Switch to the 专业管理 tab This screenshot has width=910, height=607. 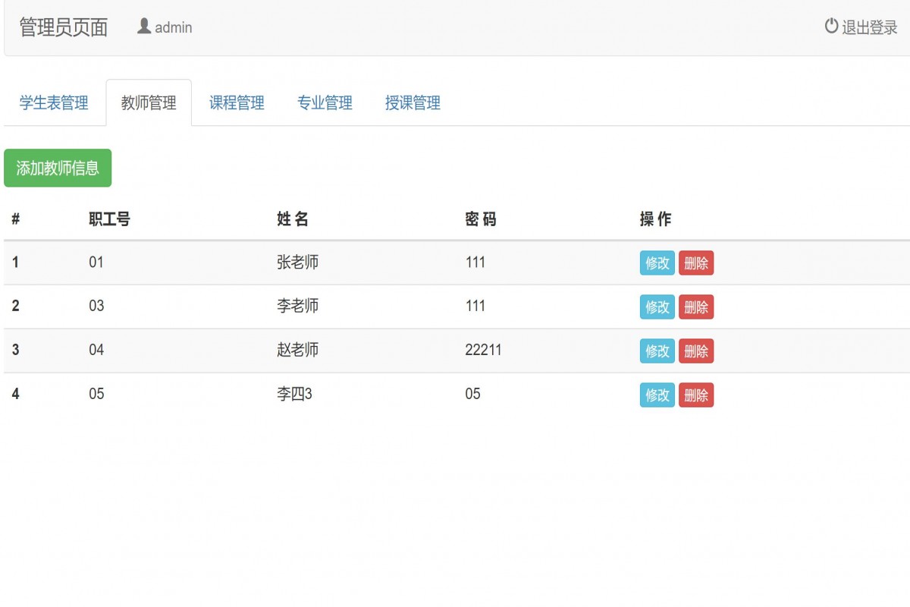coord(325,102)
